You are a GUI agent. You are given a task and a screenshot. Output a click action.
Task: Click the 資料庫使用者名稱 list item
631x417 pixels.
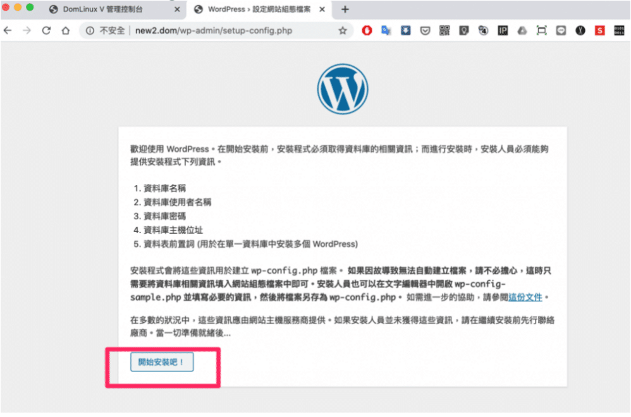pyautogui.click(x=178, y=202)
